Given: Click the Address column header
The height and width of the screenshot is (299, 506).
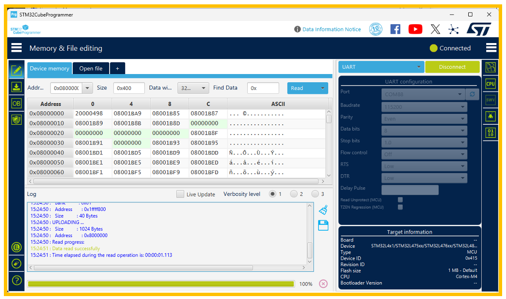Looking at the screenshot, I should coord(51,104).
